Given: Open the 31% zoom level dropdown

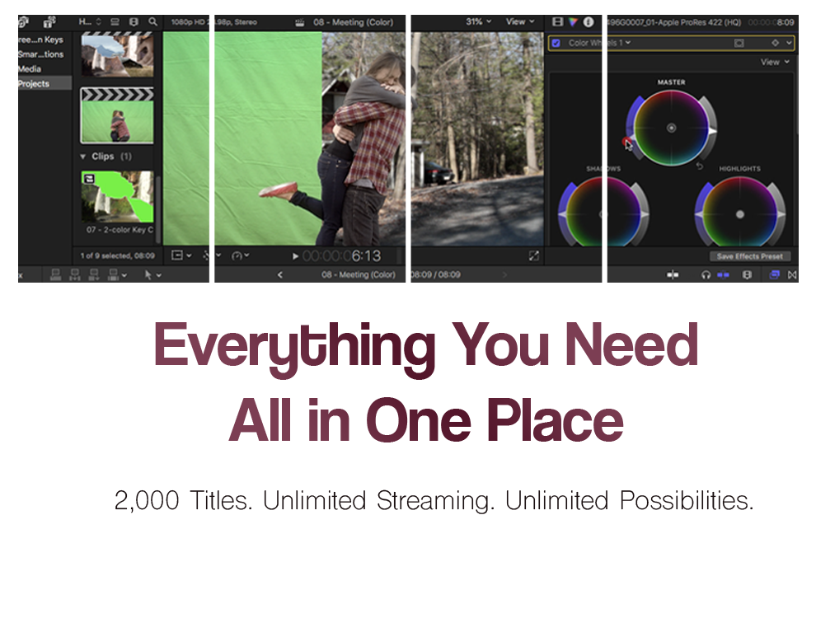Looking at the screenshot, I should pos(479,21).
